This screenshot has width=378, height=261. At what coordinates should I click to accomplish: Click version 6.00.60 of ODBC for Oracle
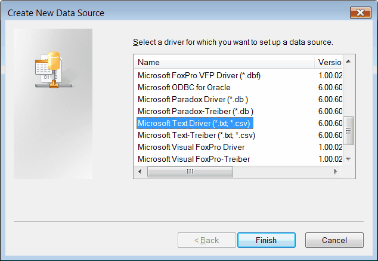pyautogui.click(x=330, y=87)
